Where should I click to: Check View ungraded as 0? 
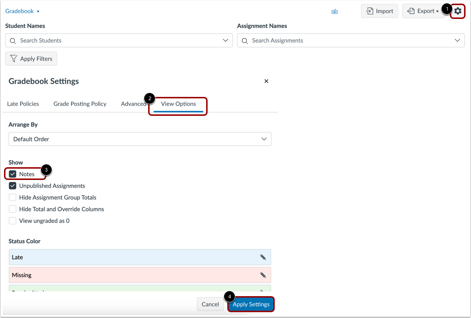12,220
